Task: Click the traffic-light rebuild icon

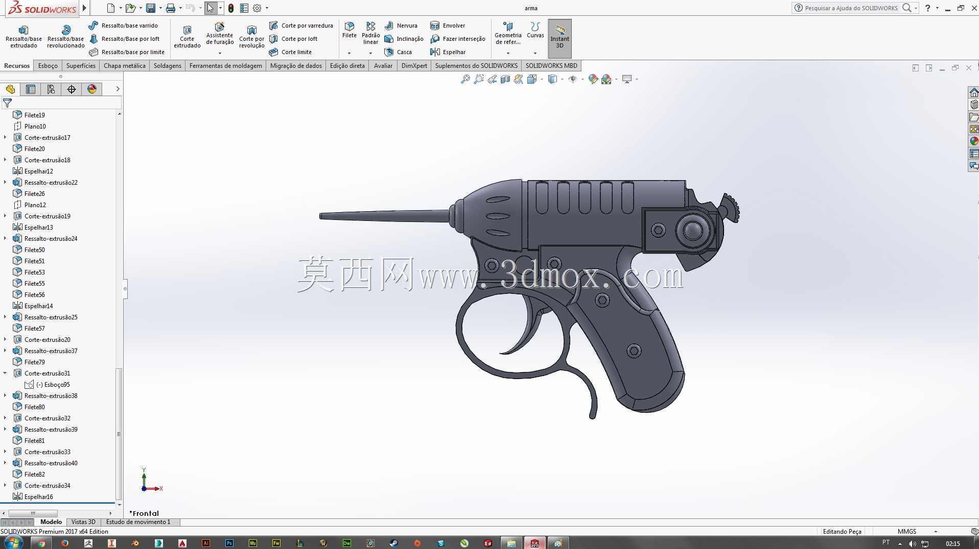Action: coord(231,8)
